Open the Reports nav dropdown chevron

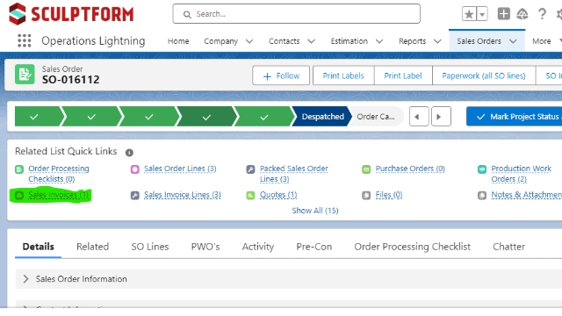click(437, 41)
